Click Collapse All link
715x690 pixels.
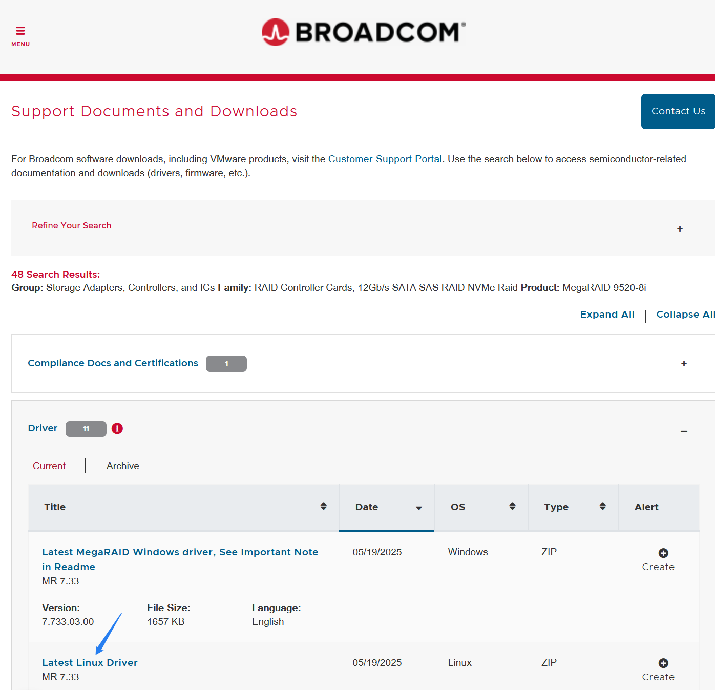(685, 315)
